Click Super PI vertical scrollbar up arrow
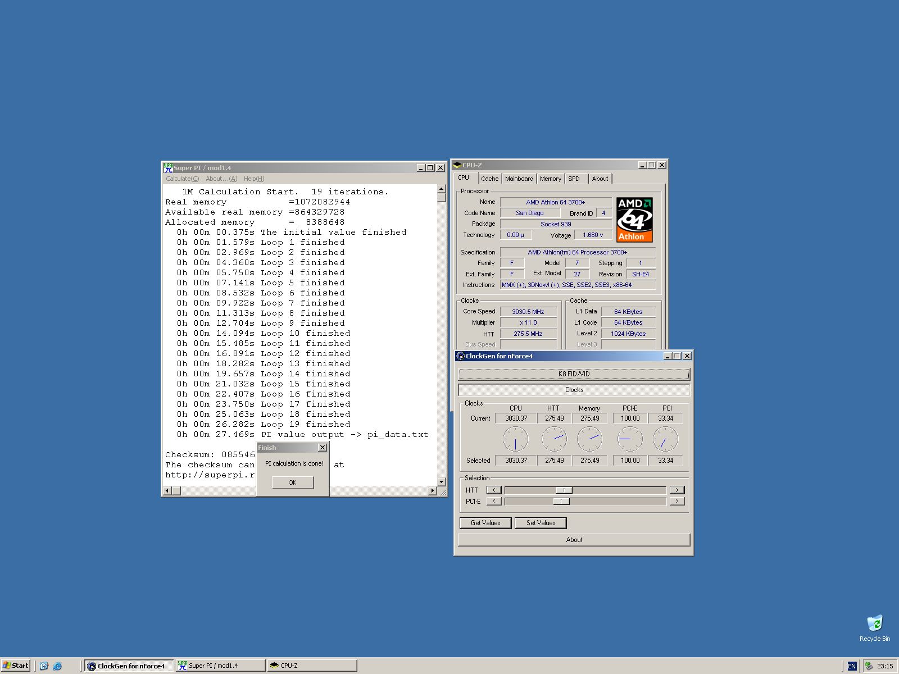 pyautogui.click(x=441, y=189)
